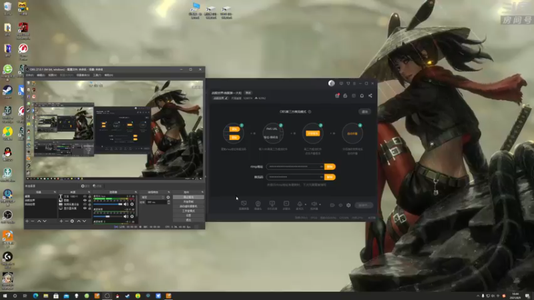Remove the selected scene in OBS

(x=33, y=221)
